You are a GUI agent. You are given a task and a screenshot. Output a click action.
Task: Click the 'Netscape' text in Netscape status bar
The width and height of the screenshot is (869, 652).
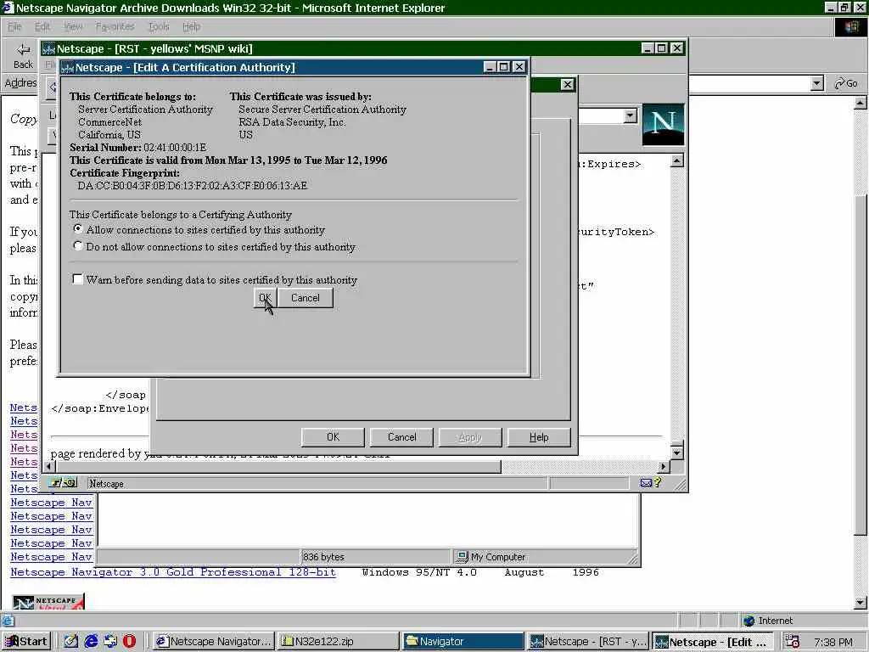point(106,483)
